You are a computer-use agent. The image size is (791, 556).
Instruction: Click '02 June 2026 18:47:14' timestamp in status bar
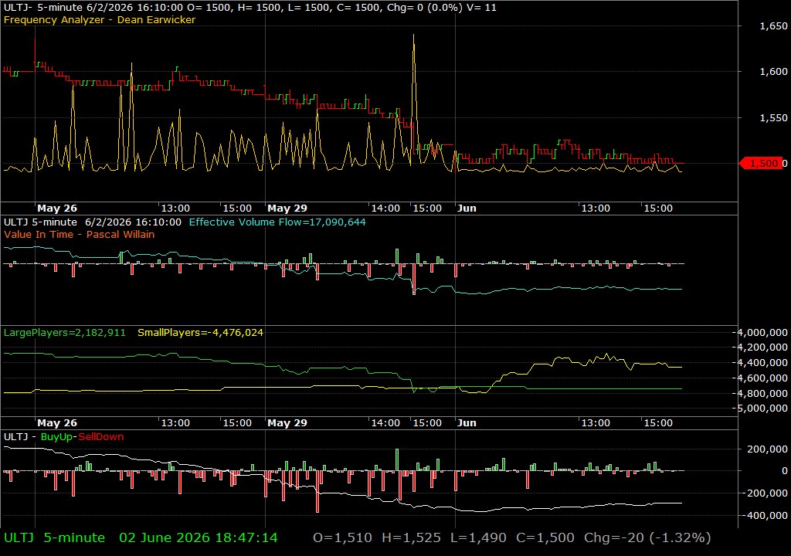(x=199, y=537)
